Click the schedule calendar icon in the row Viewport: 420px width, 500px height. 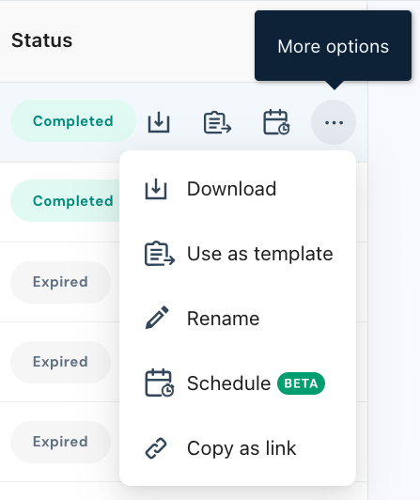(x=276, y=122)
